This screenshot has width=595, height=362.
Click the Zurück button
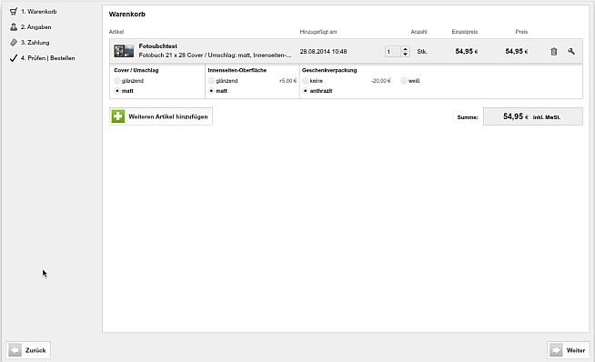coord(28,350)
